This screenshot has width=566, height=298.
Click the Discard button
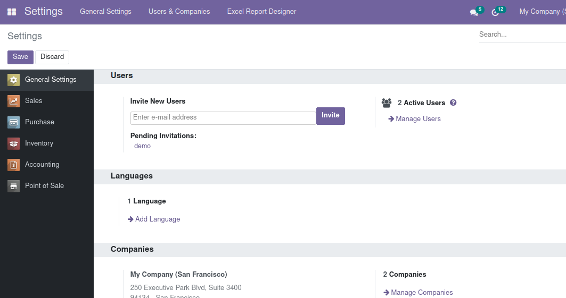pyautogui.click(x=52, y=57)
